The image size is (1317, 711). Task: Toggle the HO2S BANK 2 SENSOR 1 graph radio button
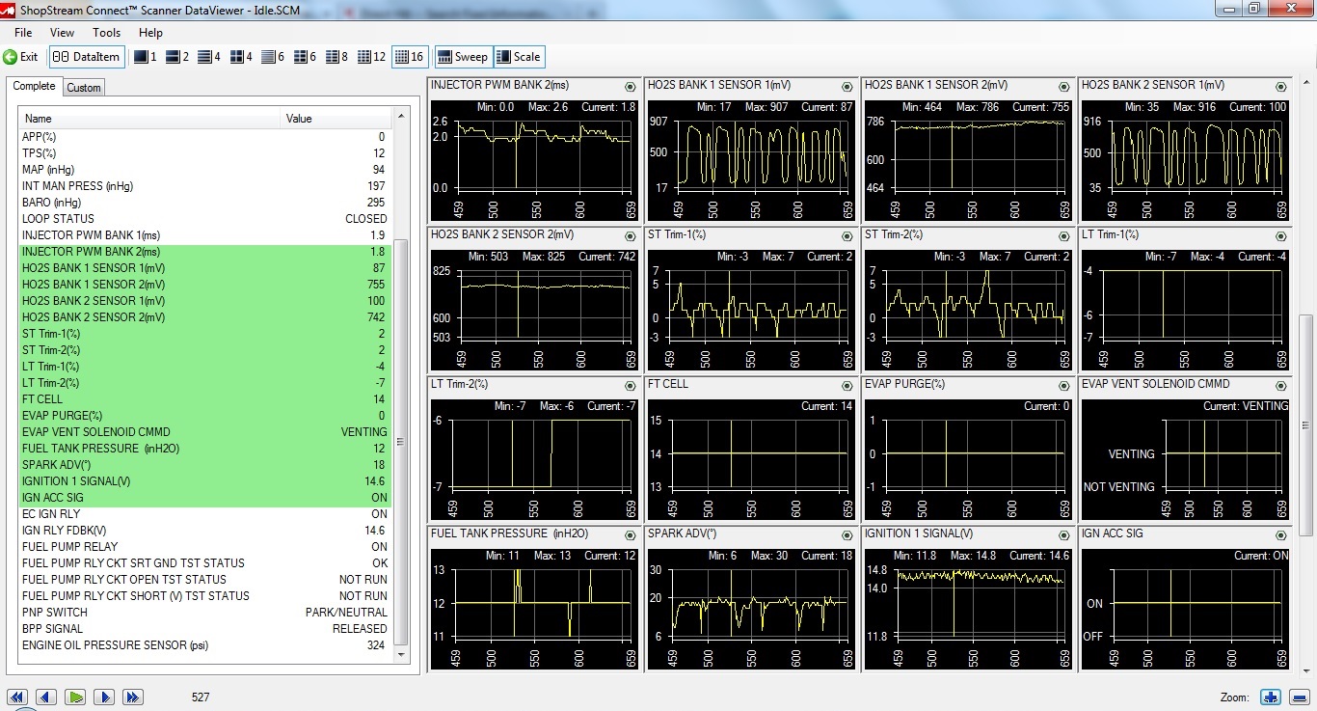1281,87
